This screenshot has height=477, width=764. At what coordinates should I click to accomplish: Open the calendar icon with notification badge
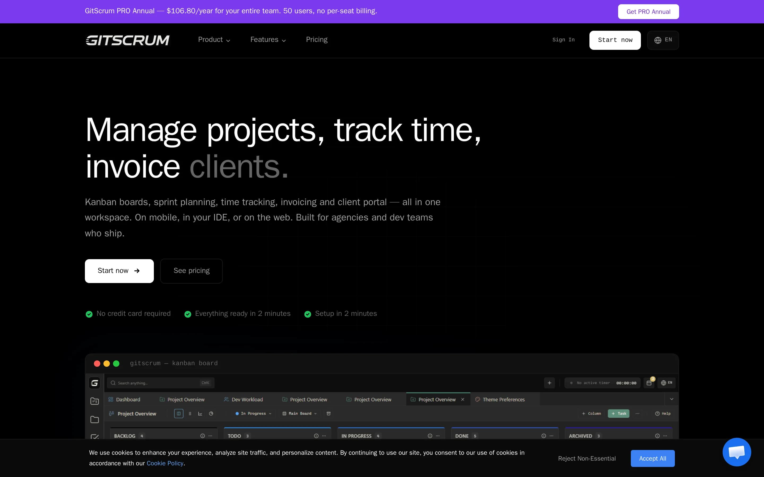(x=649, y=383)
